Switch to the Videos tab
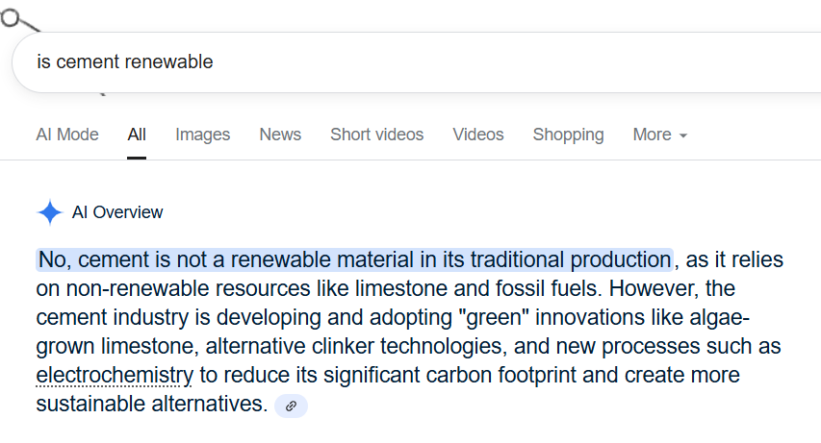 (478, 135)
